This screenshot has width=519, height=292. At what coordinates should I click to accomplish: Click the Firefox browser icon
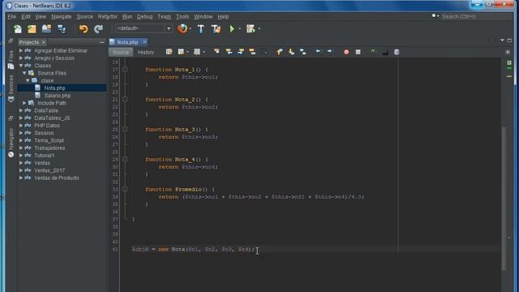pos(182,29)
